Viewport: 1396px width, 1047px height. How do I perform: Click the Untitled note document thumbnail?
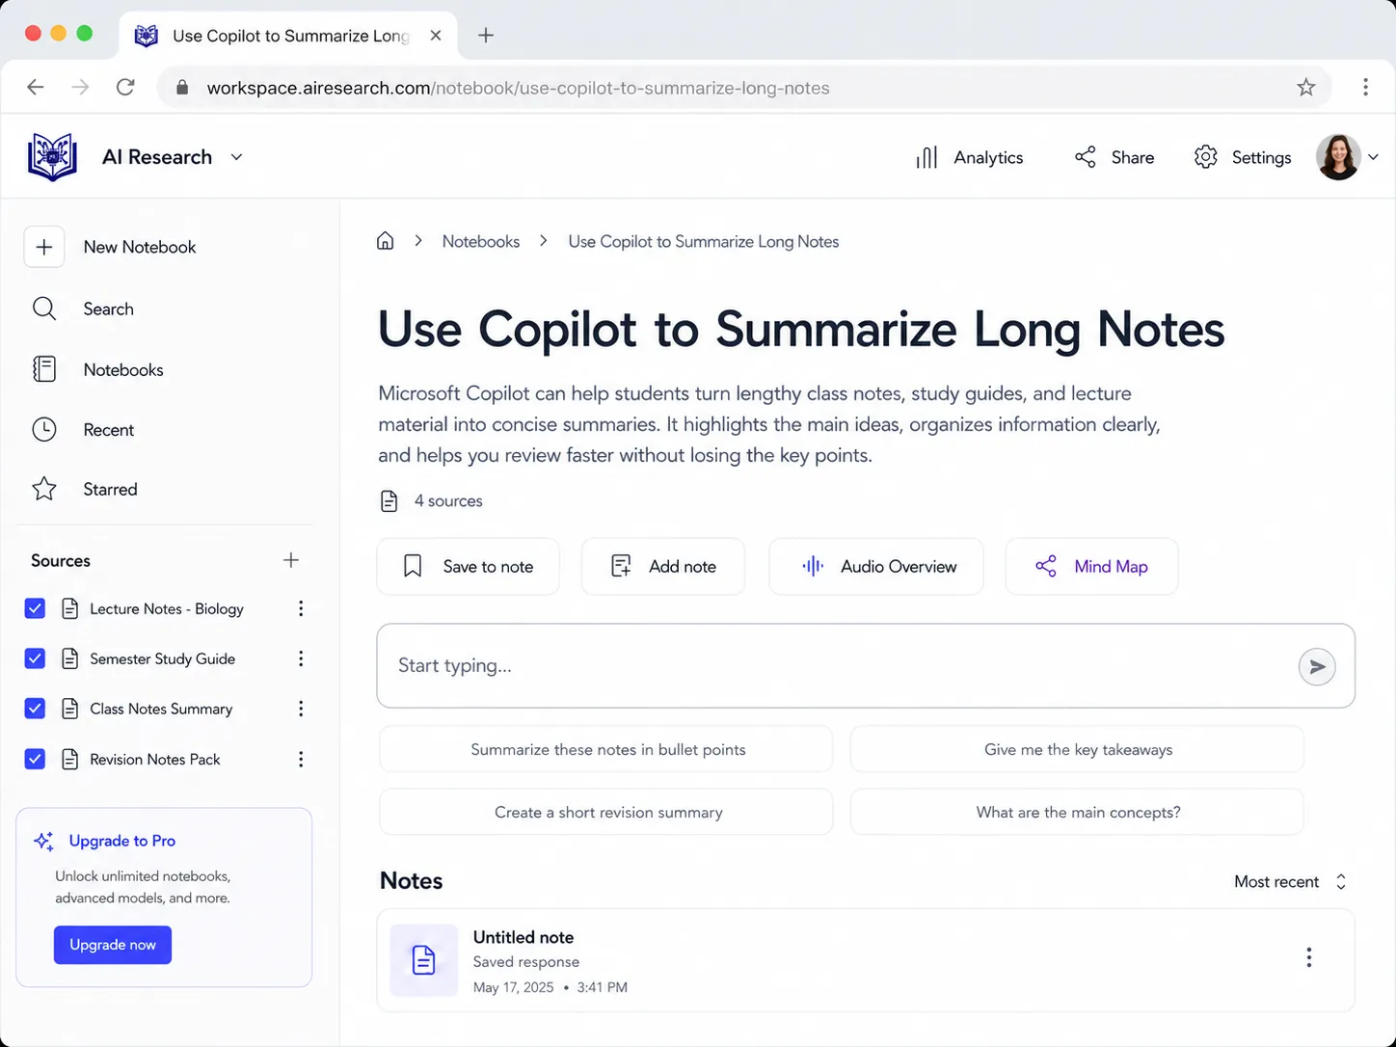(423, 960)
